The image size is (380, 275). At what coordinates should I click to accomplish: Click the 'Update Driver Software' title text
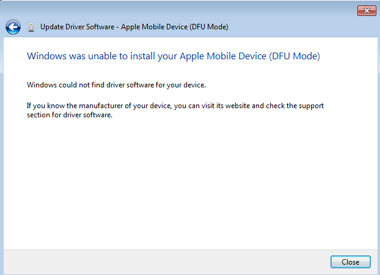(134, 27)
